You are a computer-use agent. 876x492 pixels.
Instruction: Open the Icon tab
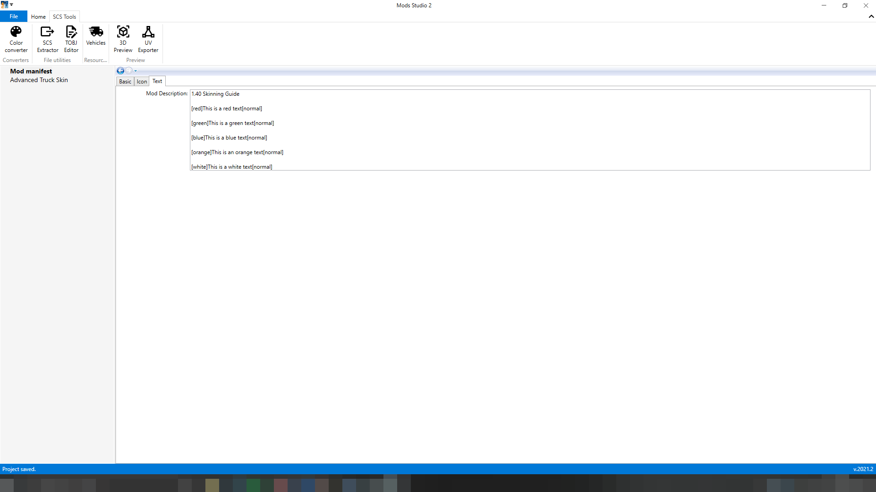pos(142,82)
